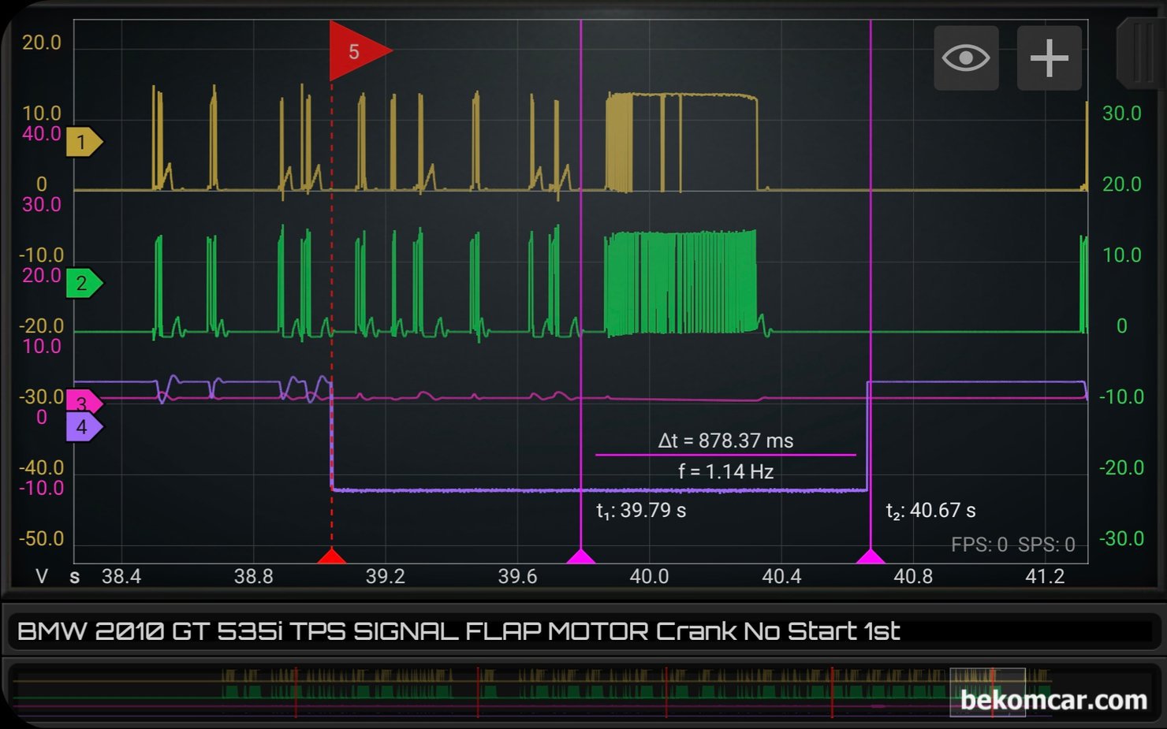Viewport: 1167px width, 729px height.
Task: Select channel 4 purple label tag
Action: coord(84,427)
